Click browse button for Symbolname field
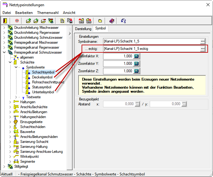Viewport: 213px width, 177px height. tap(203, 41)
